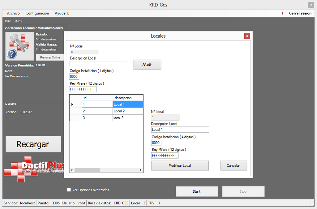Click the Base de datos KRD_GES entry

pyautogui.click(x=108, y=203)
